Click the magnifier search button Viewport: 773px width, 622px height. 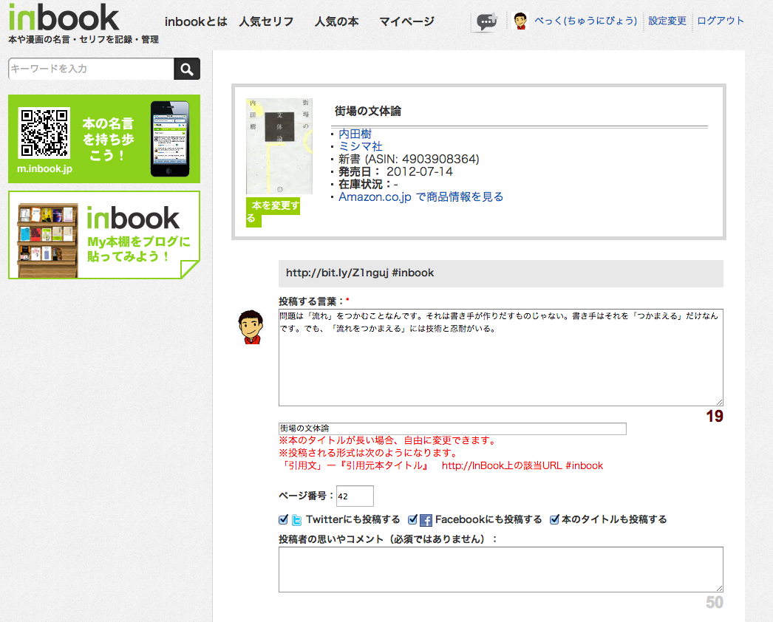(187, 69)
